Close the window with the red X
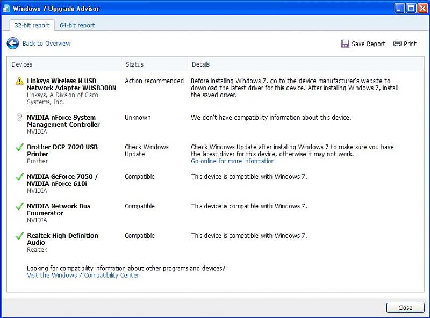Viewport: 430px width, 318px height. click(x=422, y=9)
